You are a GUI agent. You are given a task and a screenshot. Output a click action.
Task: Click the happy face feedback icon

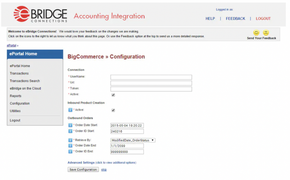[x=256, y=33]
